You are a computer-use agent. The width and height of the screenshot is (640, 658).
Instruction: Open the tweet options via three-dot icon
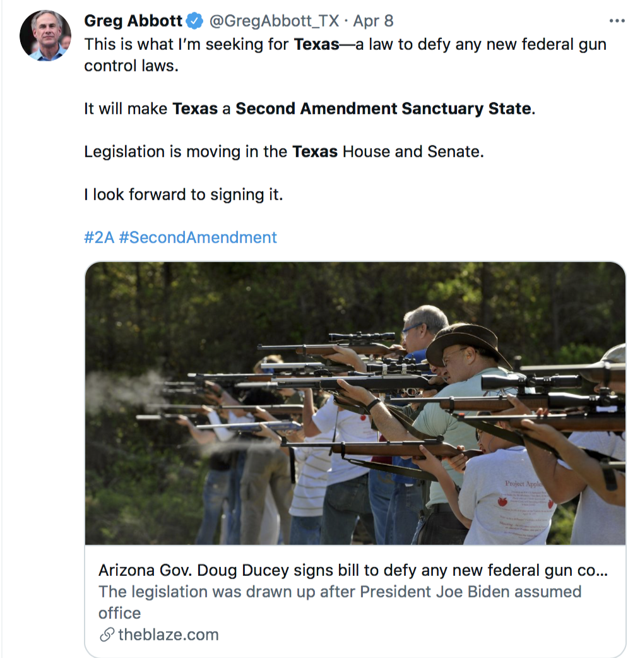(x=617, y=20)
